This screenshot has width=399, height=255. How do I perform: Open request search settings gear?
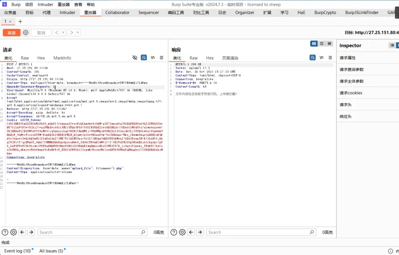tap(14, 232)
